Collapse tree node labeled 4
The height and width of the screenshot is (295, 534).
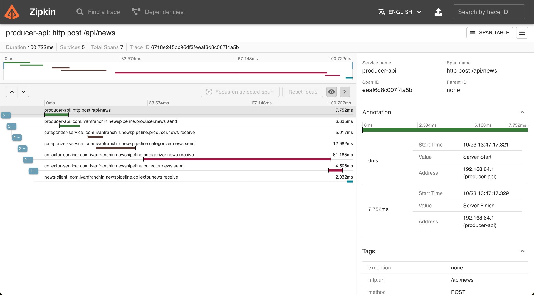click(x=17, y=137)
